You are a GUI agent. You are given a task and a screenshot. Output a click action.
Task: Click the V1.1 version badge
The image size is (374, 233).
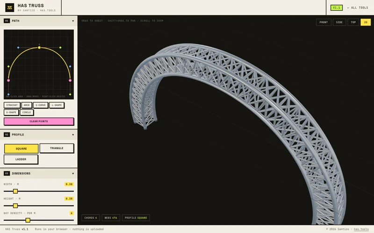tap(336, 8)
